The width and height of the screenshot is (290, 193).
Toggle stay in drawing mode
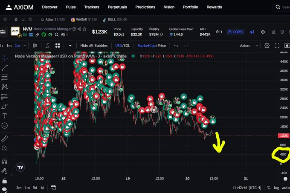click(5, 171)
